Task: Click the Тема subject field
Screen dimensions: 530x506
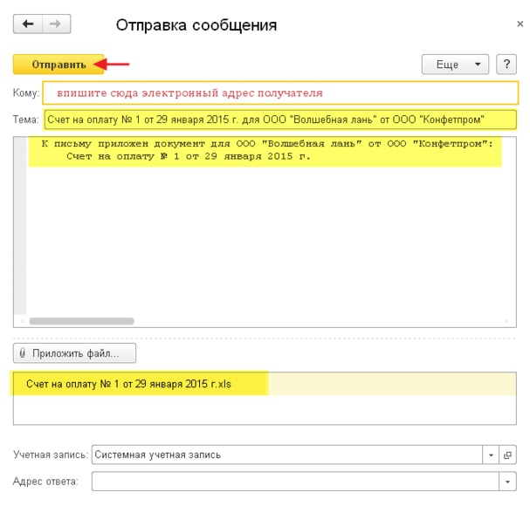Action: pos(280,120)
